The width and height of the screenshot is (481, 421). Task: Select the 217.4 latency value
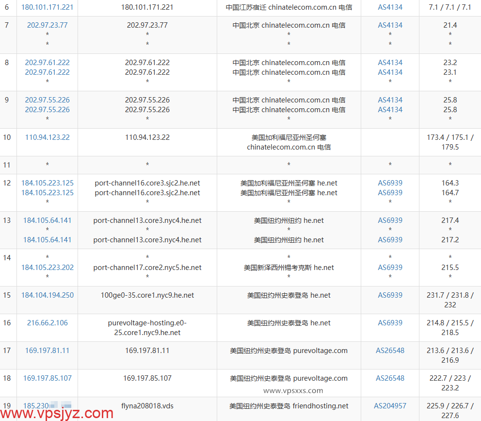pyautogui.click(x=450, y=220)
